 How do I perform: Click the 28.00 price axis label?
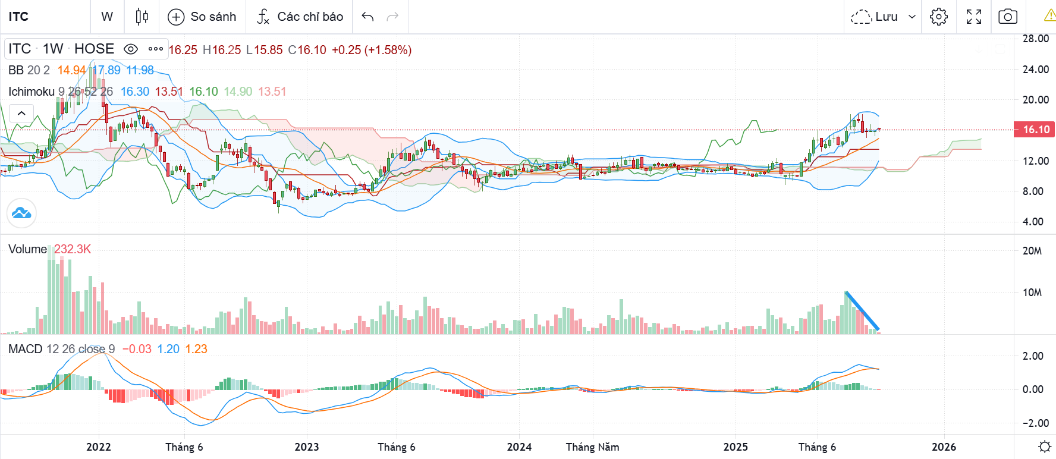[1036, 39]
